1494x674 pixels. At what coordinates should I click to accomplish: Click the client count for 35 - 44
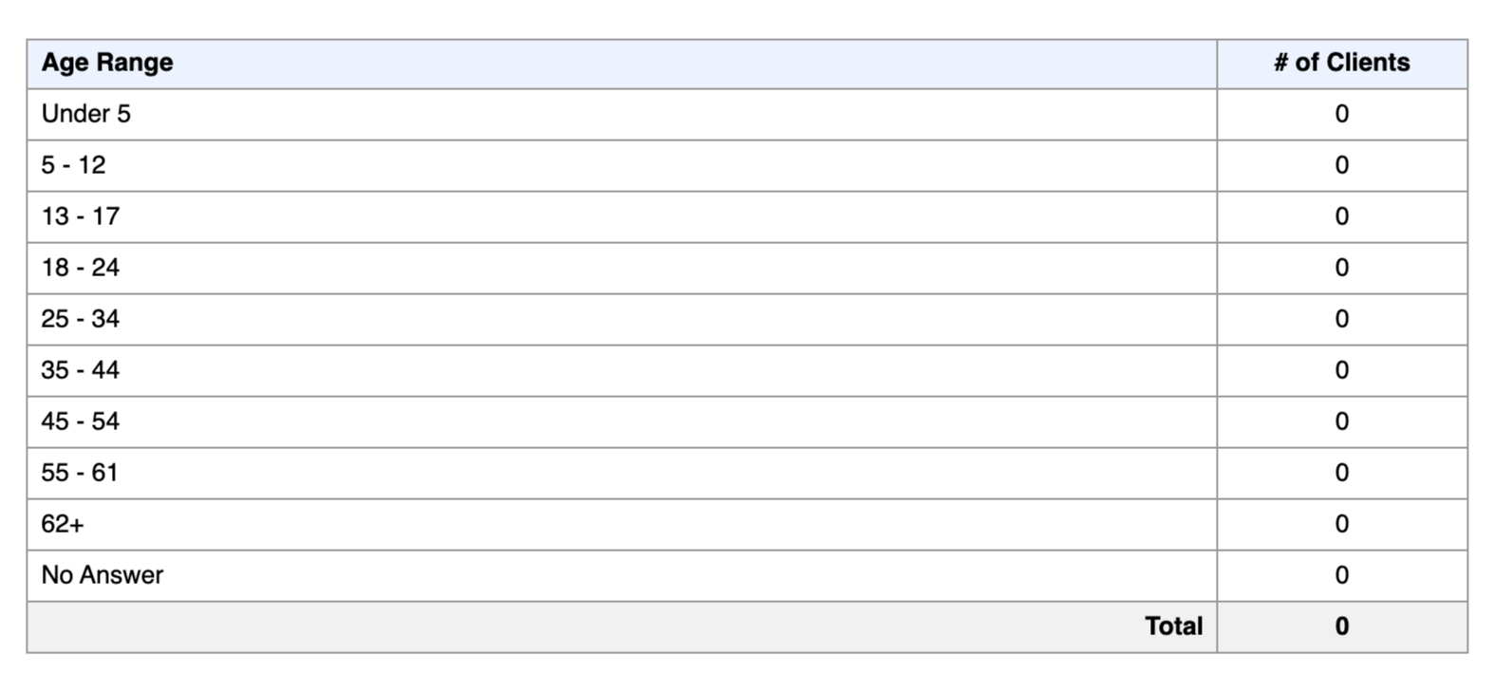(1342, 371)
